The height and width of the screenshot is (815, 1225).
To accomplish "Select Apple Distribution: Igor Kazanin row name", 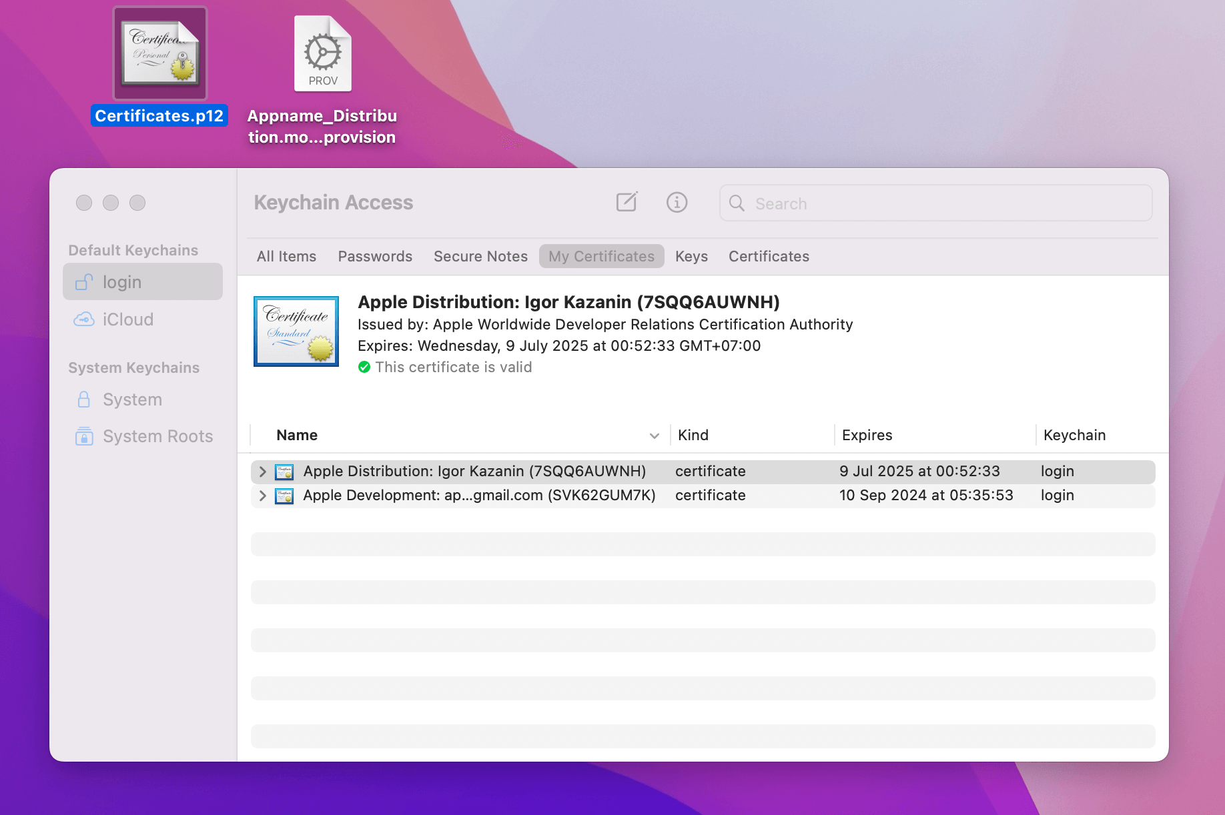I will (x=474, y=472).
